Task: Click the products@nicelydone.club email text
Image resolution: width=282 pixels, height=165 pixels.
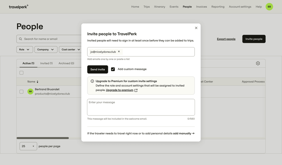Action: [52, 94]
